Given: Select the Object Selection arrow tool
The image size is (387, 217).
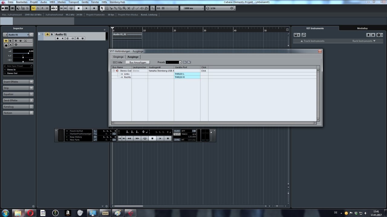Looking at the screenshot, I should (x=102, y=8).
